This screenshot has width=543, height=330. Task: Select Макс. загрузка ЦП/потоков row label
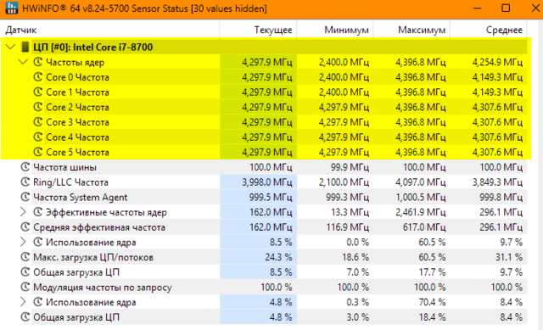coord(93,257)
